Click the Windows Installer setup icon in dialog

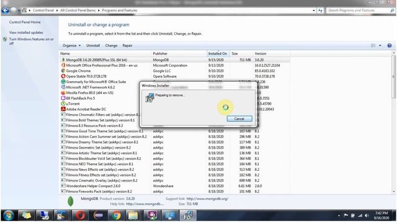click(149, 98)
